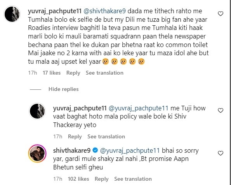This screenshot has height=185, width=231.
Task: See translation of shivthakare9's reply
Action: [x=133, y=179]
